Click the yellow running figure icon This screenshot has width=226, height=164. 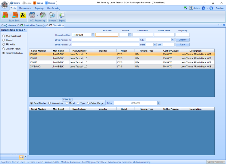23,15
